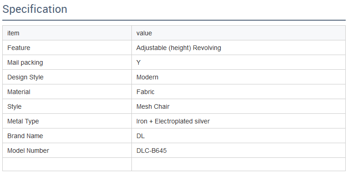Select the 'value' column header cell

pyautogui.click(x=239, y=33)
